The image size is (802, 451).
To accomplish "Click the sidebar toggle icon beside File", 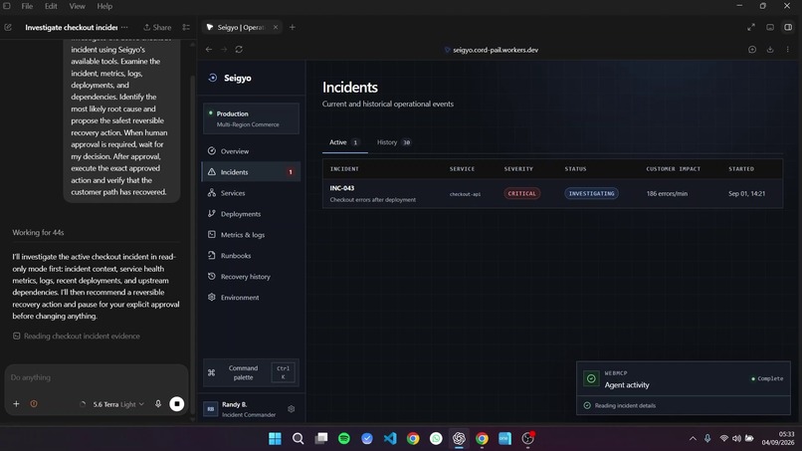I will point(7,6).
